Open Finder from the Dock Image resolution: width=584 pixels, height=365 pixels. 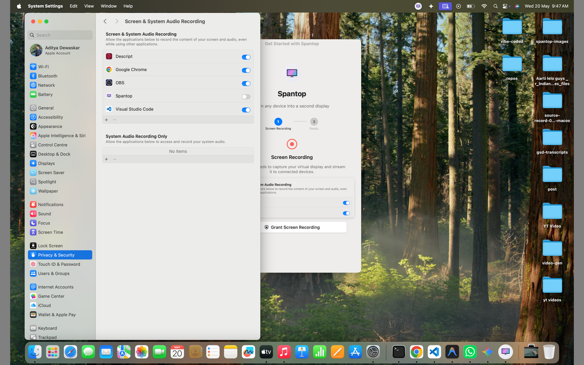pos(35,351)
